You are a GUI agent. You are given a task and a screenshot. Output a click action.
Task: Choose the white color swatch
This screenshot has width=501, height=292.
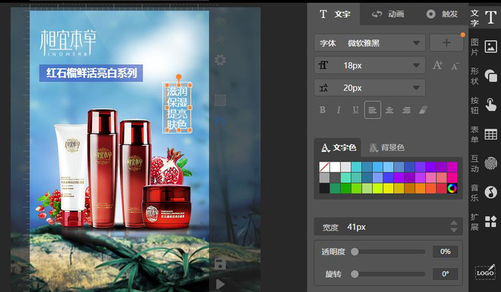335,167
